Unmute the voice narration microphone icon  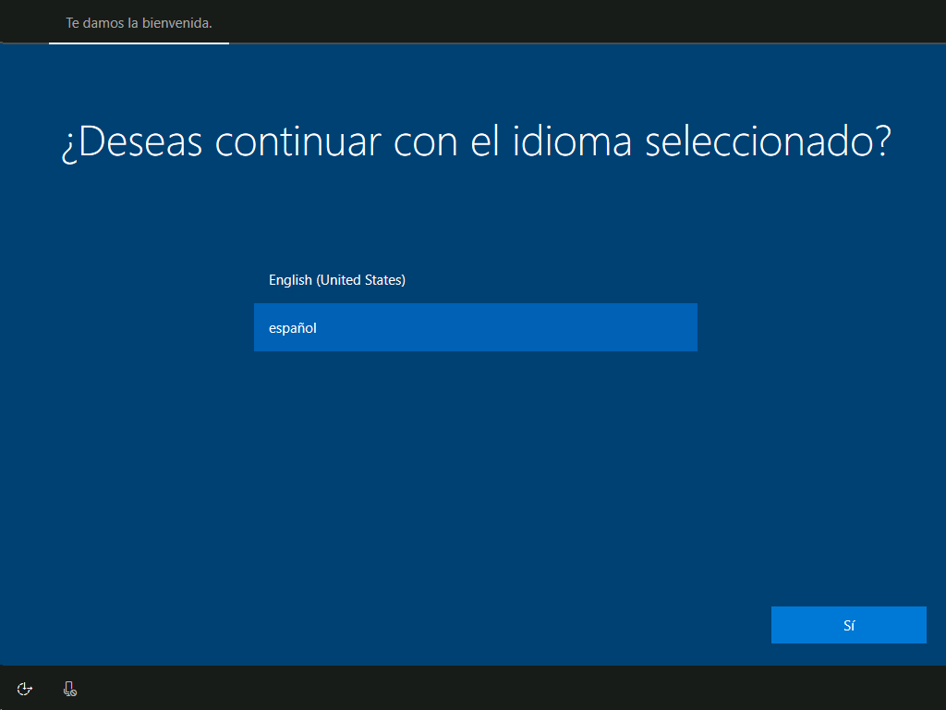pos(69,688)
